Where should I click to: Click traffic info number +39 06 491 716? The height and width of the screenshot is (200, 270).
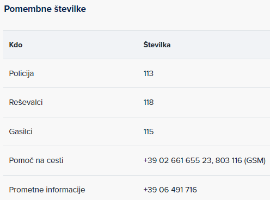170,190
